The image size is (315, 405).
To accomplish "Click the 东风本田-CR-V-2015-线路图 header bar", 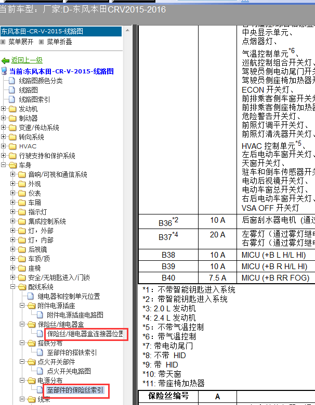I will click(61, 31).
